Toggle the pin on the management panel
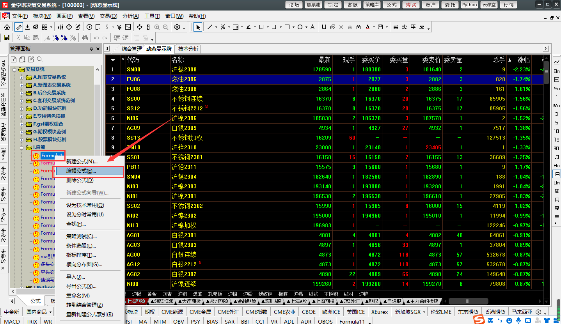Screen dimensions: 561x324 click(91, 49)
